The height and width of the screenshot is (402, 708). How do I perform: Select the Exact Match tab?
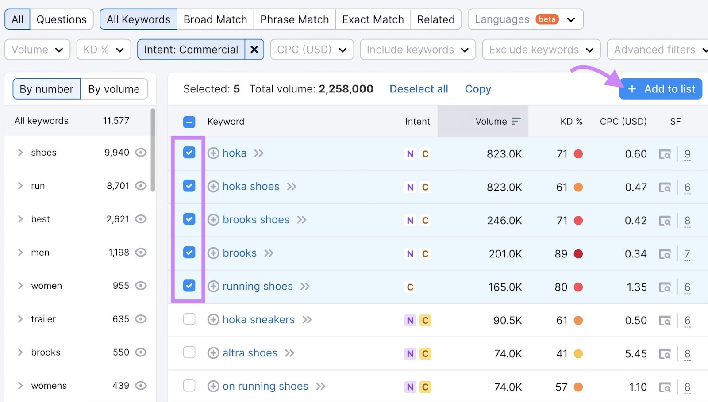pos(373,19)
